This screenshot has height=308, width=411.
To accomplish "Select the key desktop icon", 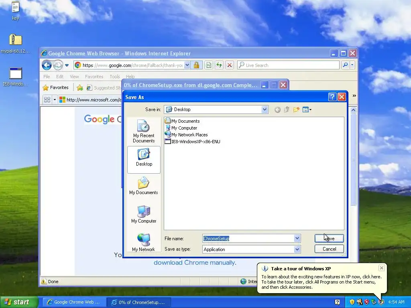I will (16, 10).
